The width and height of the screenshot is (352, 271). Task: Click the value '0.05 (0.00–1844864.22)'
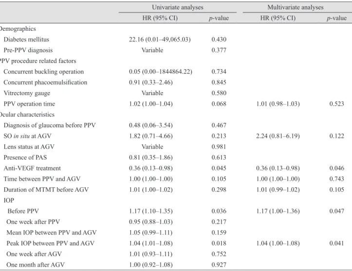(x=161, y=72)
